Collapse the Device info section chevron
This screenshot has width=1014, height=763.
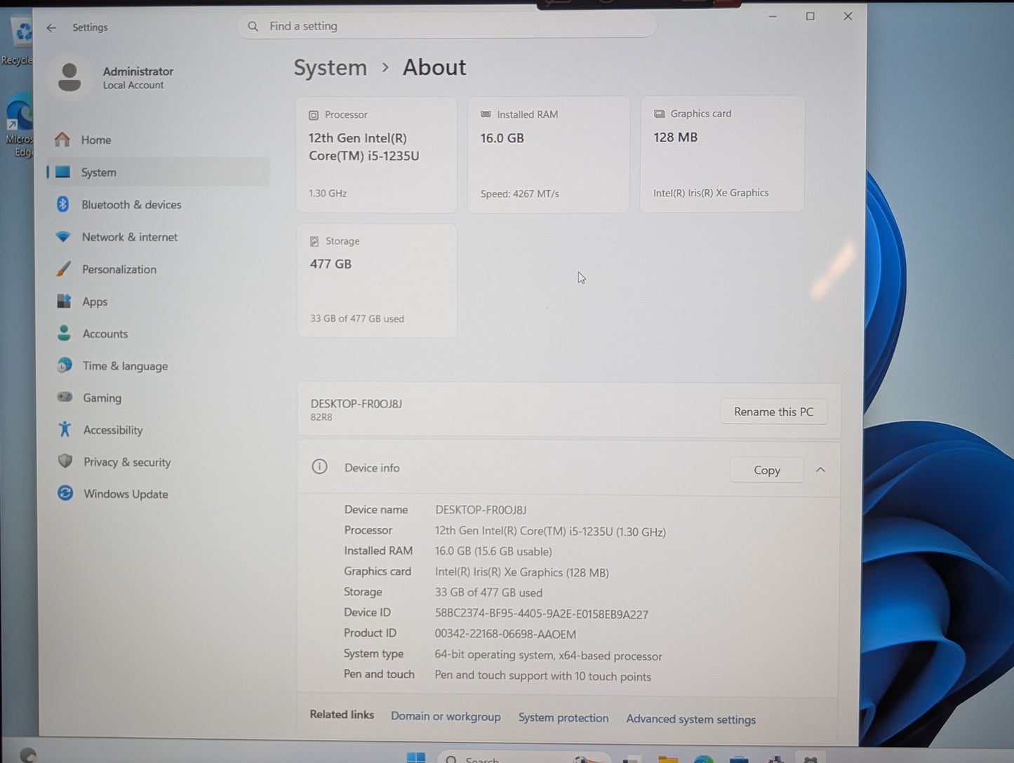[x=820, y=470]
